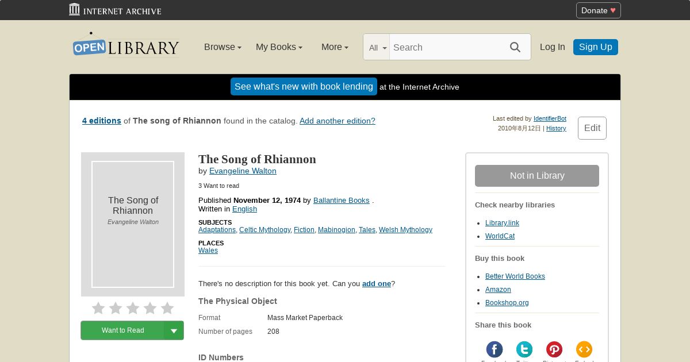
Task: Click the Embed code icon
Action: tap(584, 349)
